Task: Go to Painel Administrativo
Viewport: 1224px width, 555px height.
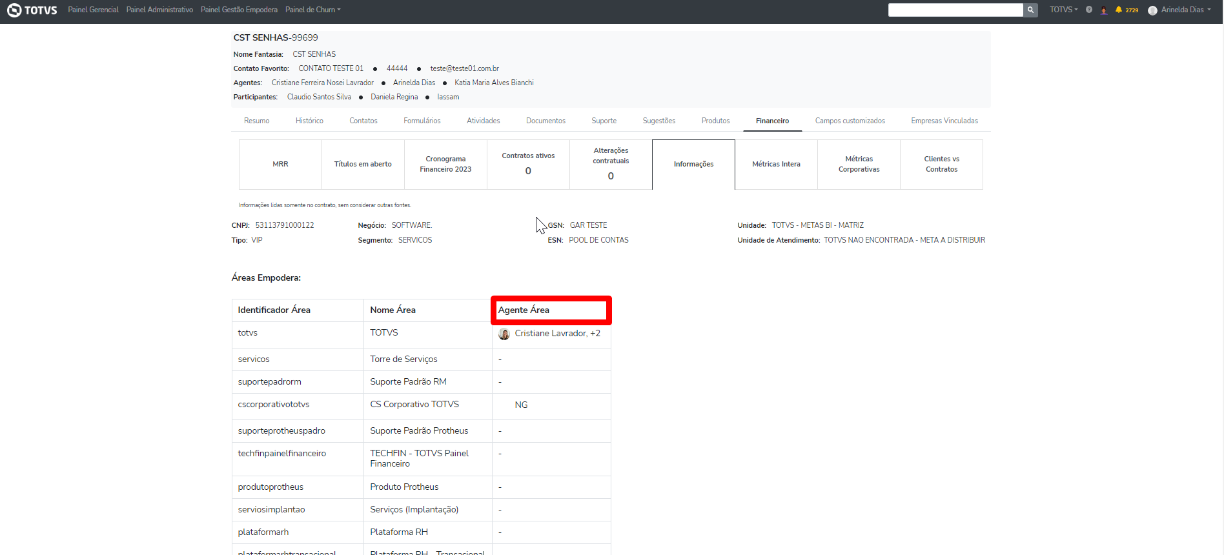Action: (159, 10)
